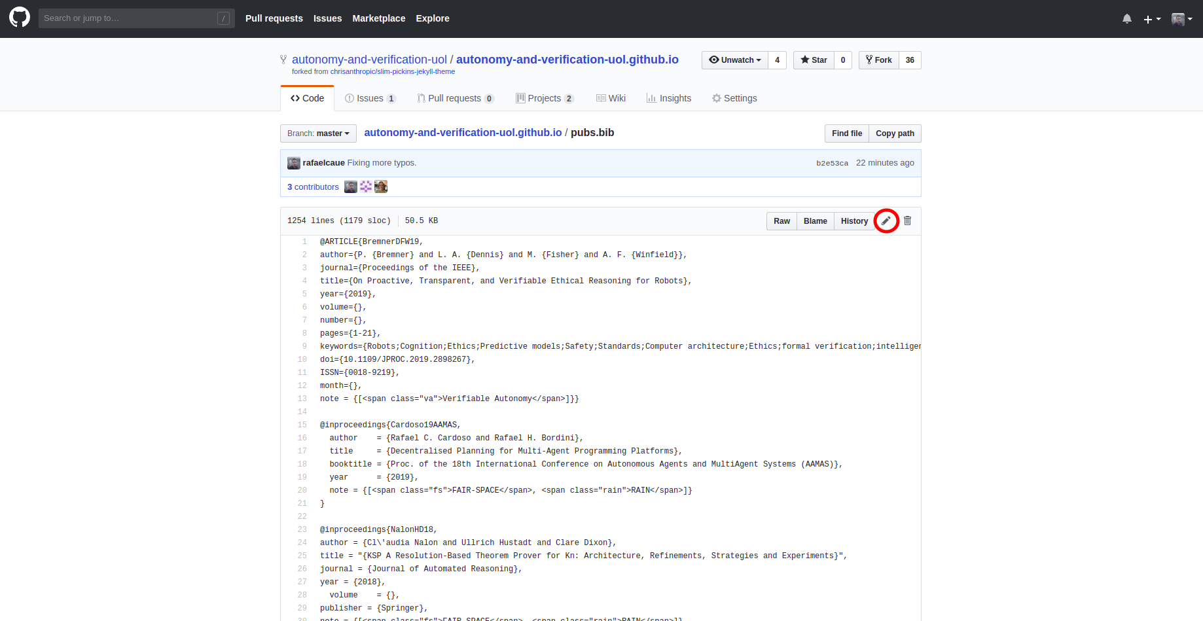
Task: Click the third contributor avatar
Action: tap(381, 187)
